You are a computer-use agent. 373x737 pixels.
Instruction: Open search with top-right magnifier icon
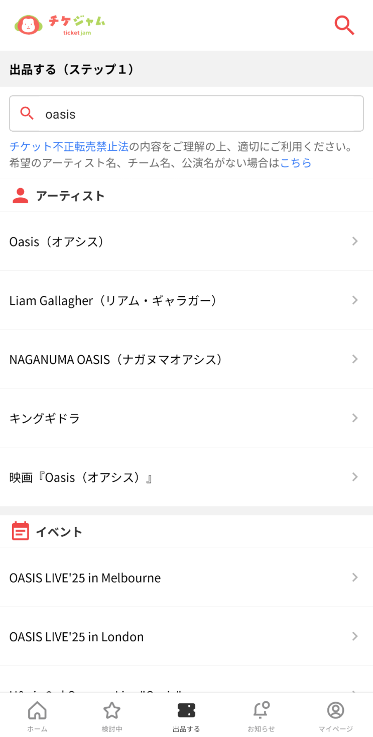pyautogui.click(x=344, y=25)
